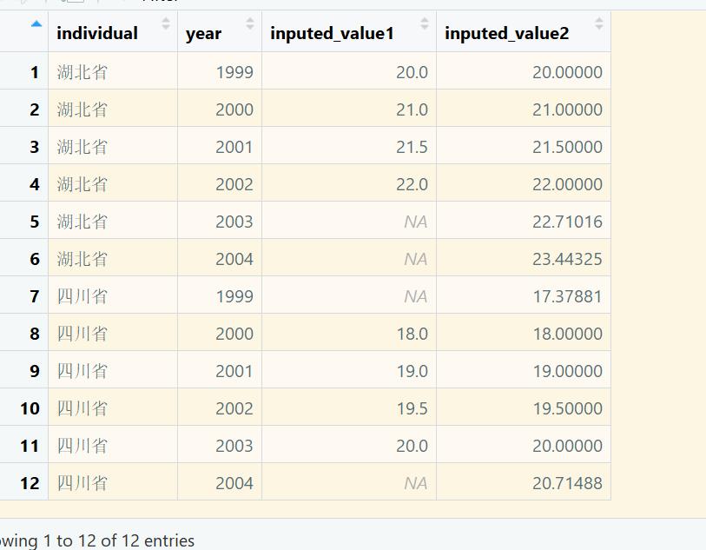The height and width of the screenshot is (550, 706).
Task: Click the year column header label
Action: click(203, 33)
